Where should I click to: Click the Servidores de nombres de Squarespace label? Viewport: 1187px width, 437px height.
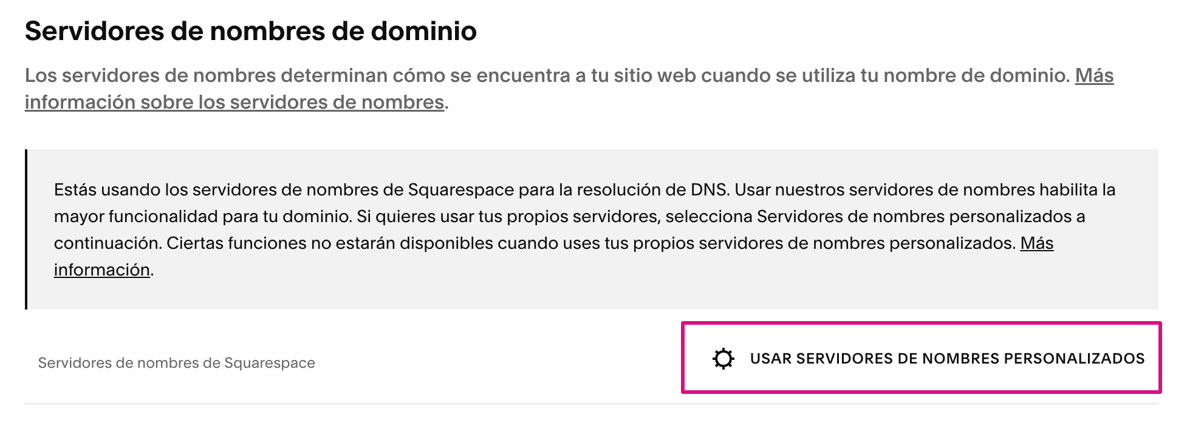[x=176, y=362]
